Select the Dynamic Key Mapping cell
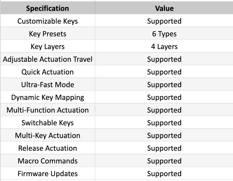Image resolution: width=233 pixels, height=181 pixels. (47, 97)
